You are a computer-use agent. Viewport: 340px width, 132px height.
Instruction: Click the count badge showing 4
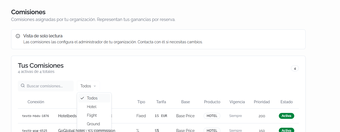(295, 69)
